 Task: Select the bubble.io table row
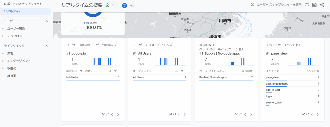(x=93, y=78)
